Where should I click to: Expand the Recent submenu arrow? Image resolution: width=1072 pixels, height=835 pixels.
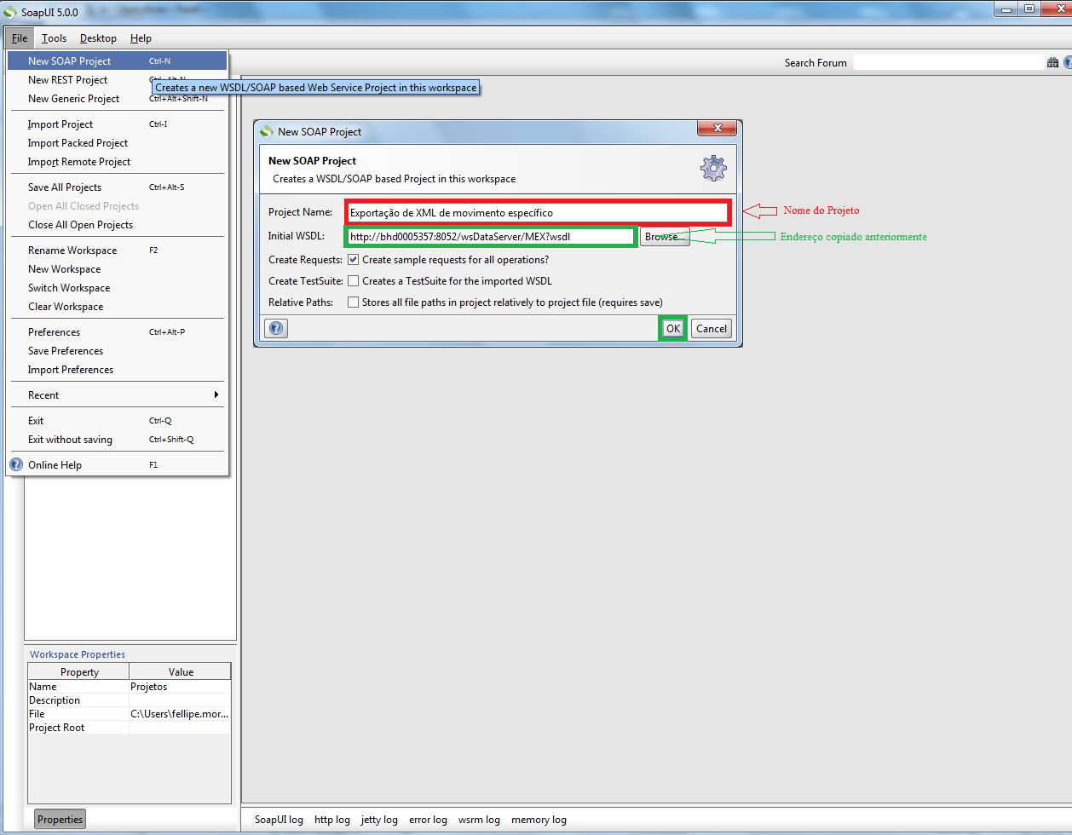[216, 394]
